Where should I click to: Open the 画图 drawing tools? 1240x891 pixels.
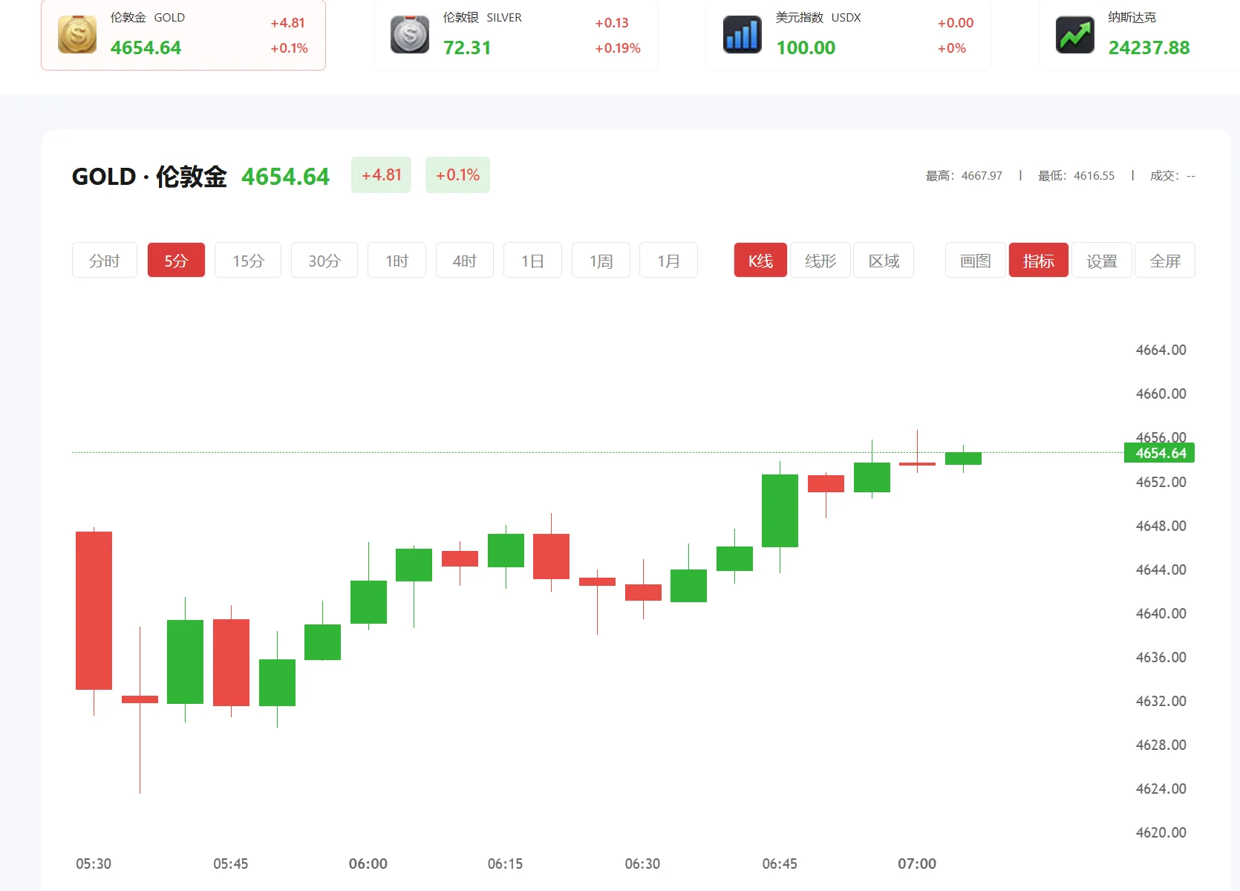coord(976,261)
